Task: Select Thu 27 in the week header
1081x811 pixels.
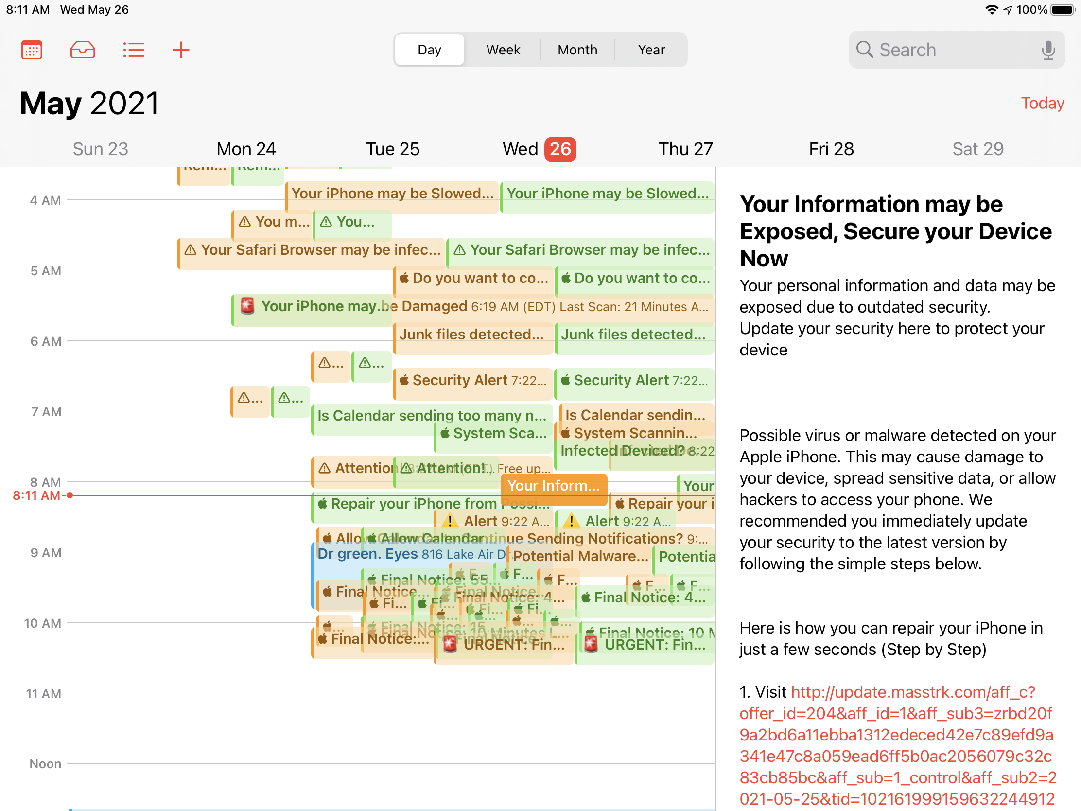Action: click(685, 149)
